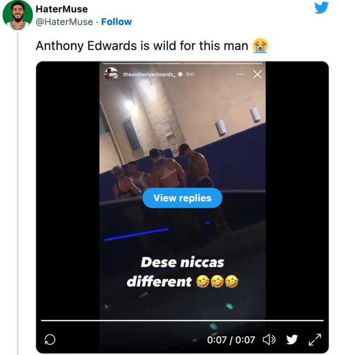The image size is (338, 355).
Task: Select theanthonyedwards_ username in the story
Action: tap(150, 74)
